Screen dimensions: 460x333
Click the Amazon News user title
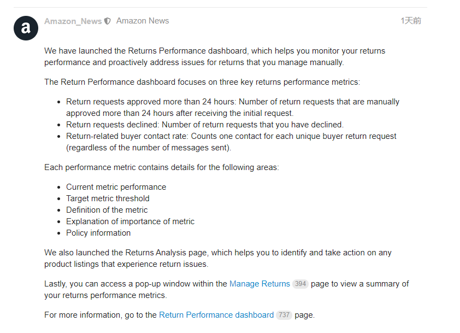click(x=143, y=21)
